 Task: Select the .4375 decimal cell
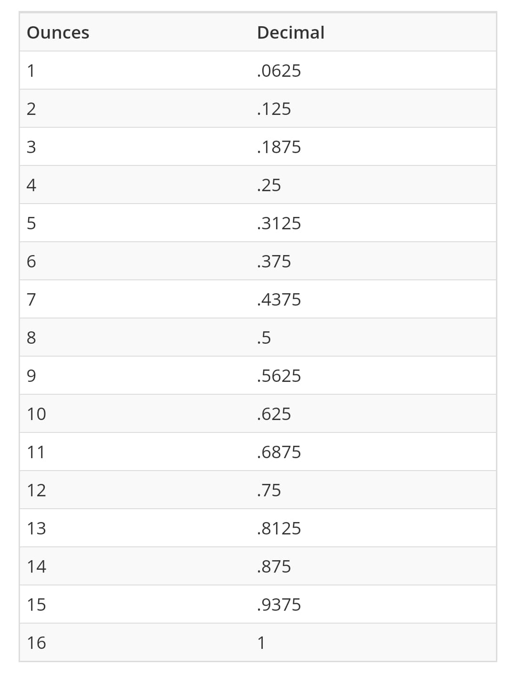click(x=279, y=299)
